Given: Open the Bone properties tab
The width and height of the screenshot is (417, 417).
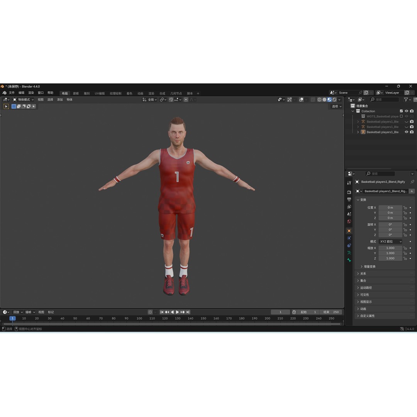Looking at the screenshot, I should tap(349, 260).
